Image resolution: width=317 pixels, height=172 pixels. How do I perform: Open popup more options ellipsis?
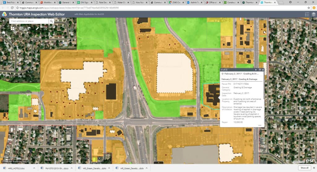coord(260,125)
